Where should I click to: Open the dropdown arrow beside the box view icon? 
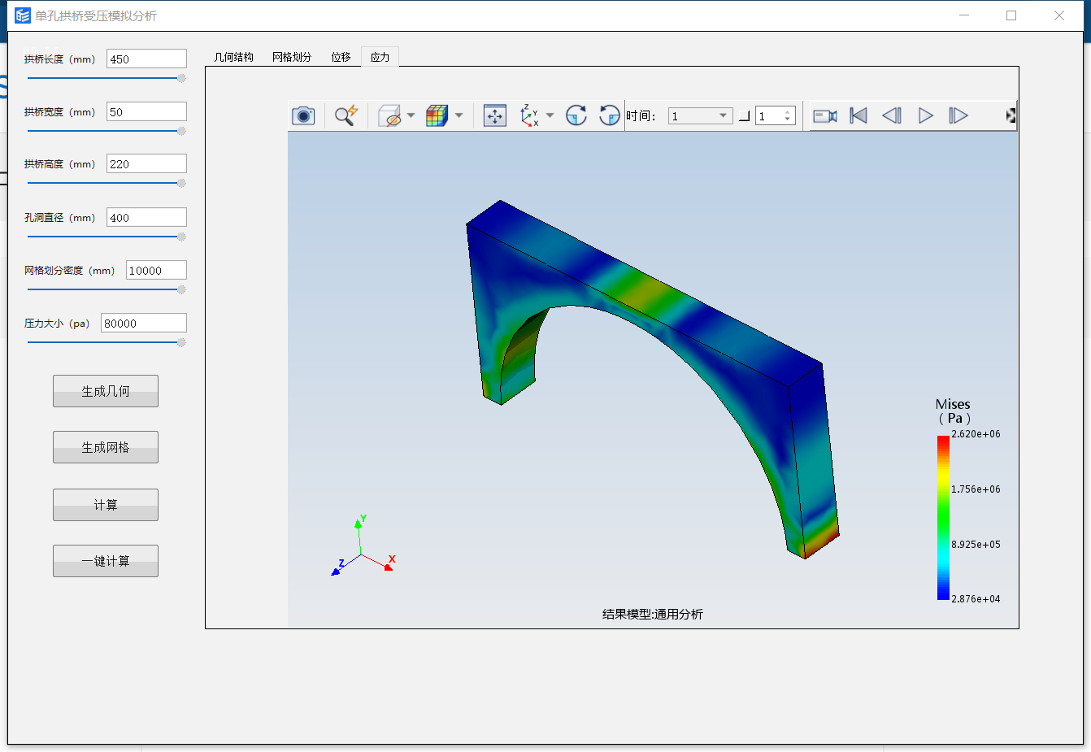click(411, 115)
